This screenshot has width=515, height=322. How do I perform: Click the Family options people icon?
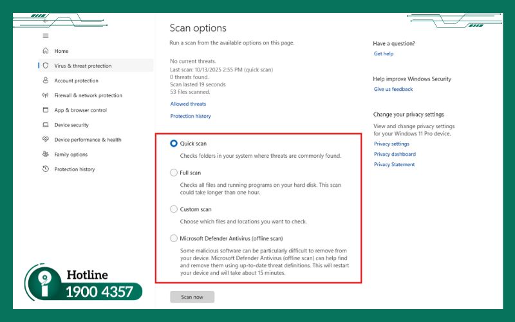pyautogui.click(x=46, y=155)
